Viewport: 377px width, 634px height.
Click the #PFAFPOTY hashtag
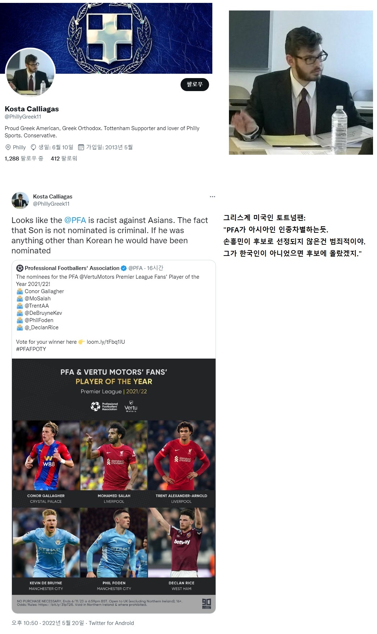coord(31,349)
